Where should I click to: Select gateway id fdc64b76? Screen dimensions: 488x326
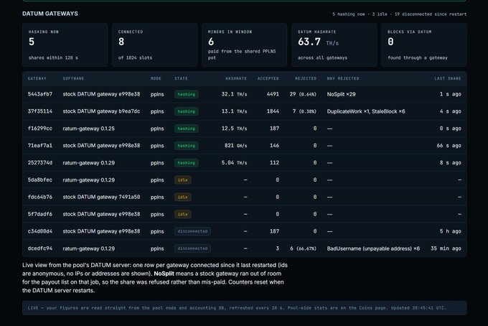(x=40, y=197)
